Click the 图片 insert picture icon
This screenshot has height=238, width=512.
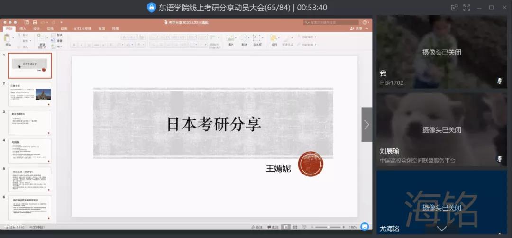230,39
